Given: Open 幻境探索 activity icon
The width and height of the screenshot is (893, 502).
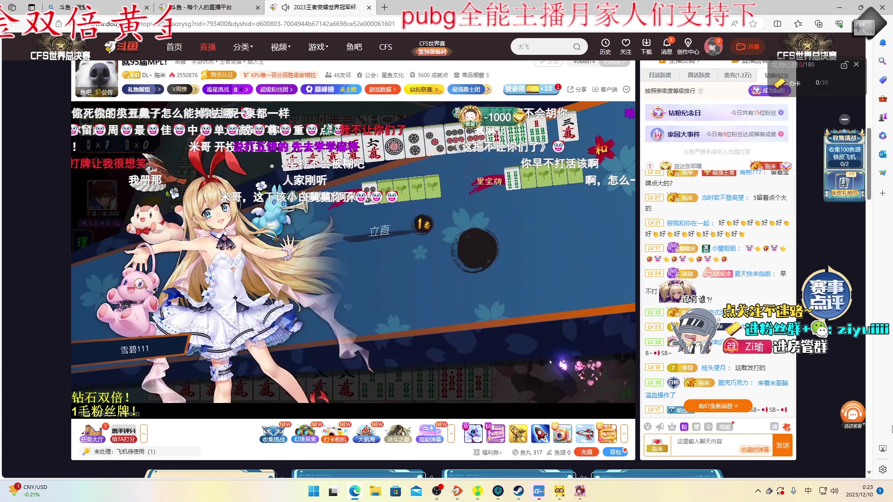Looking at the screenshot, I should click(x=305, y=433).
